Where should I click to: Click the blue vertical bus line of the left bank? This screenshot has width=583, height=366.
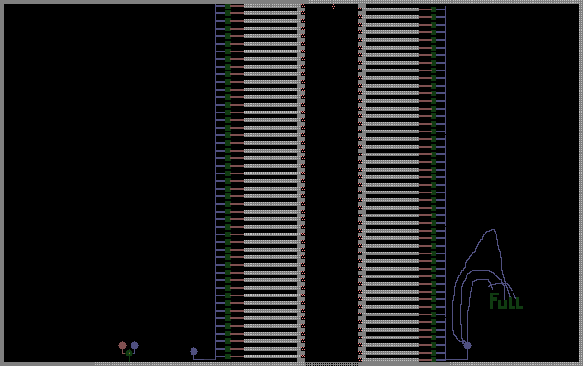point(215,182)
